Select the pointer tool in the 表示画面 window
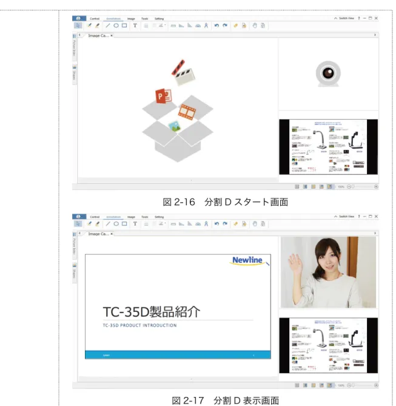396x406 pixels. [x=78, y=224]
